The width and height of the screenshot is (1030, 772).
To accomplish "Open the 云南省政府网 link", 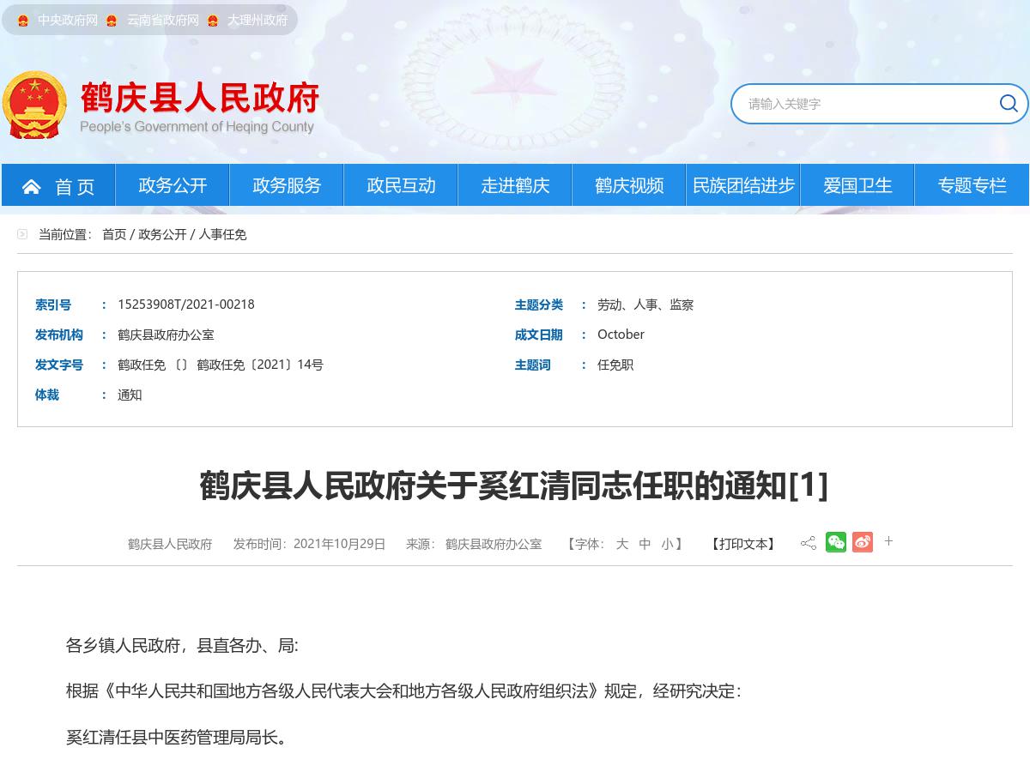I will pos(163,20).
